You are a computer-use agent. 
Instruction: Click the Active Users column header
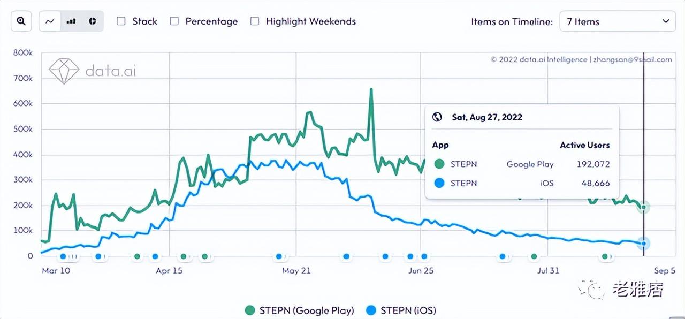point(584,145)
